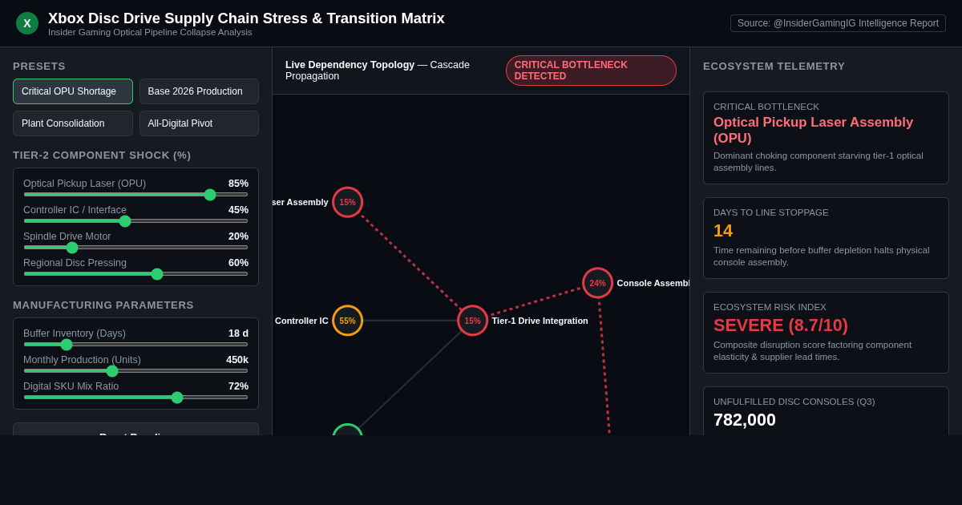962x505 pixels.
Task: Click the Console Assembly 24% node
Action: [597, 283]
